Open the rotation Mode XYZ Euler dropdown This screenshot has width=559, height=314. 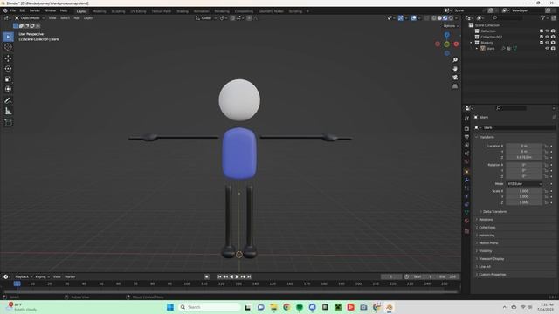click(524, 184)
